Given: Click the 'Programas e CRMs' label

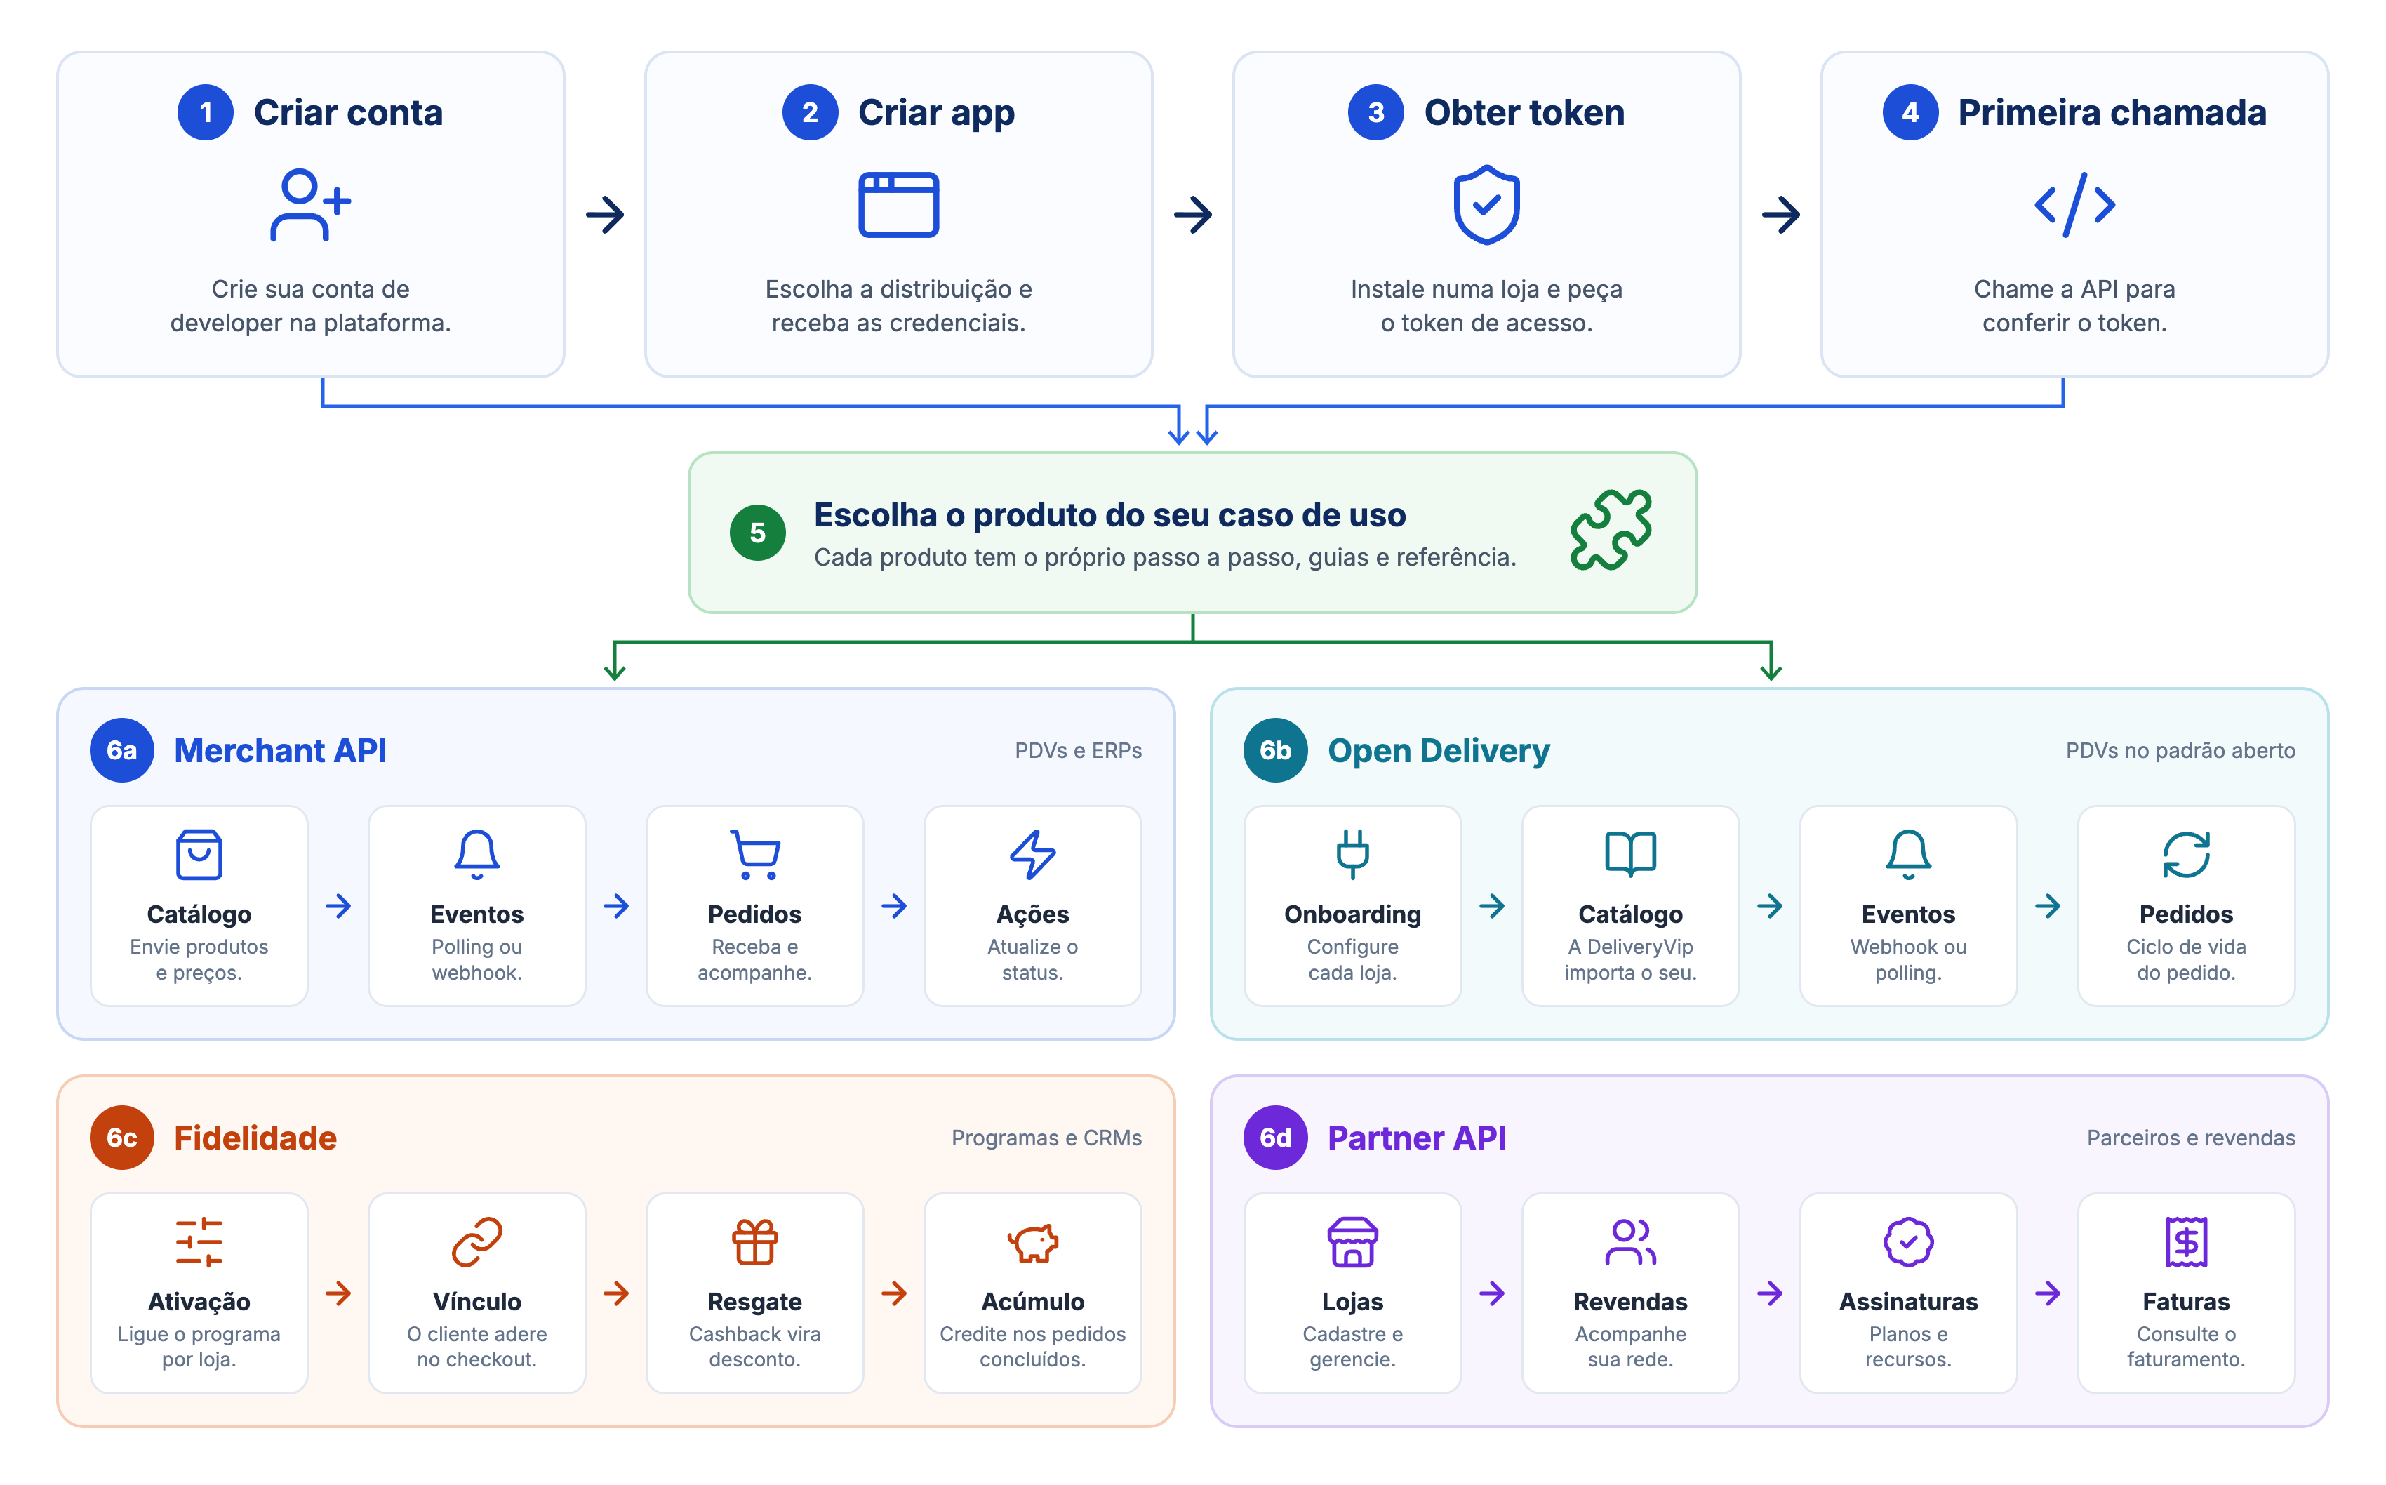Looking at the screenshot, I should pyautogui.click(x=1046, y=1138).
